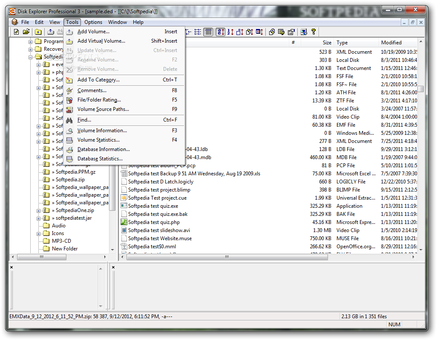This screenshot has width=437, height=340.
Task: Open the Options menu
Action: point(93,22)
